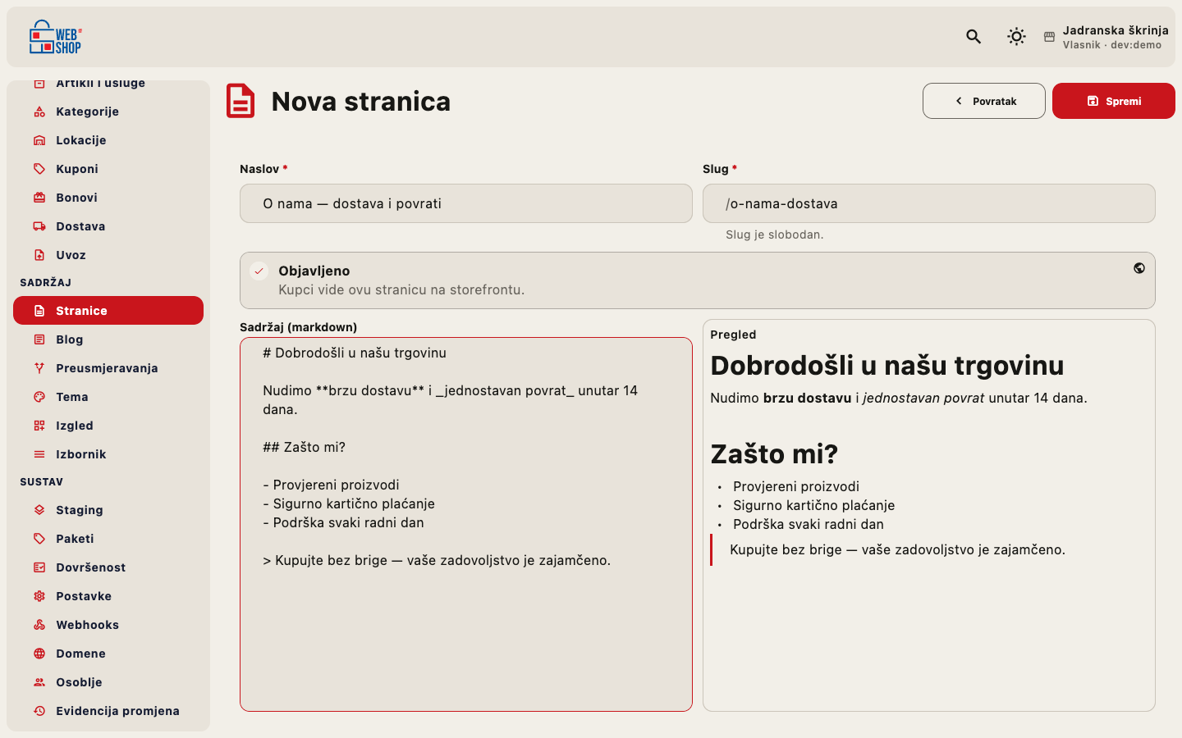1182x738 pixels.
Task: Click the Tema palette icon
Action: click(x=39, y=397)
